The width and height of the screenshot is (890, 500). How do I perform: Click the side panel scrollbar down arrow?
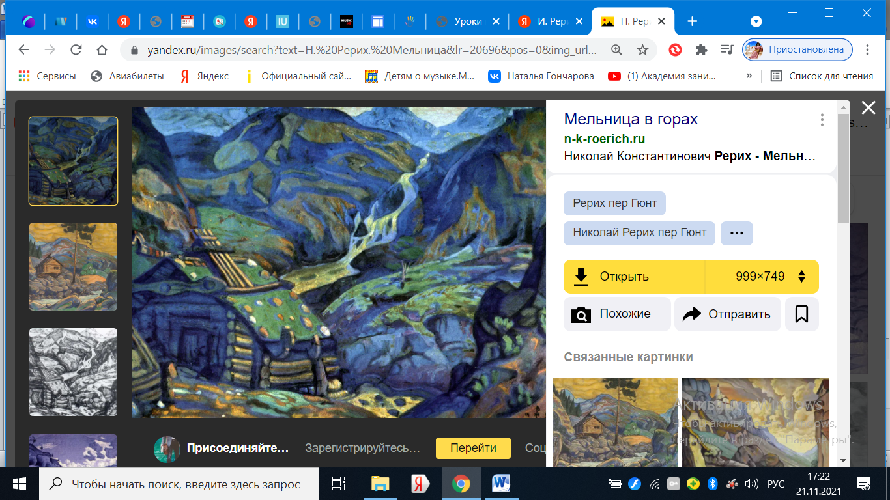[x=844, y=461]
